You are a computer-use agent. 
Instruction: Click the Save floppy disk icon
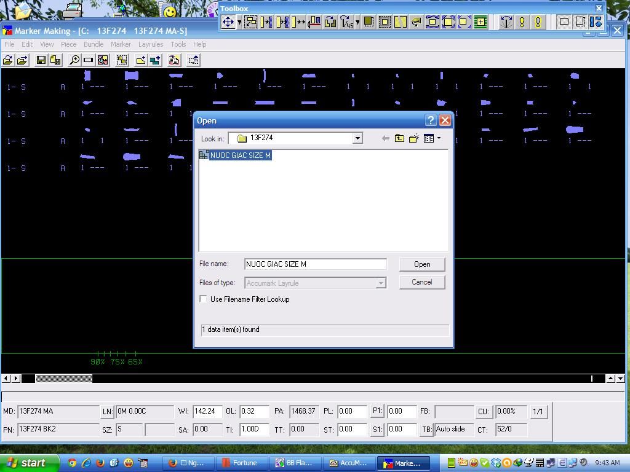click(41, 60)
